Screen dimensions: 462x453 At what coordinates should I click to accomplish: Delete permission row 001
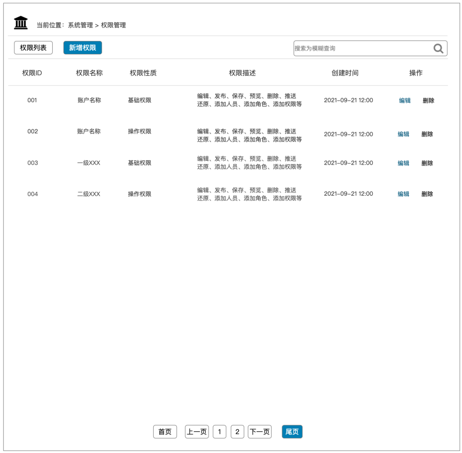coord(428,101)
